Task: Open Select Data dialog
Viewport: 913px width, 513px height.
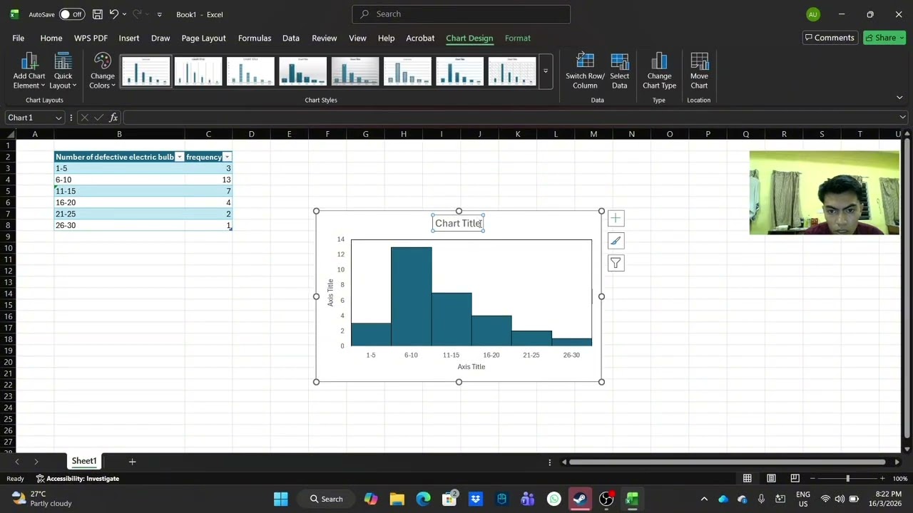Action: 619,71
